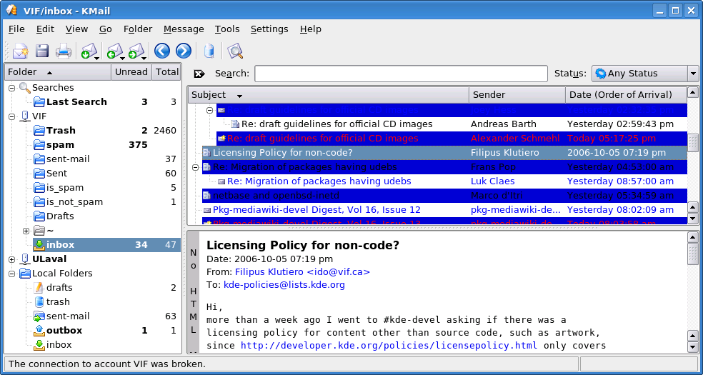
Task: Select Andreas Barth's 'Re: draft guidelines' message
Action: pos(459,124)
